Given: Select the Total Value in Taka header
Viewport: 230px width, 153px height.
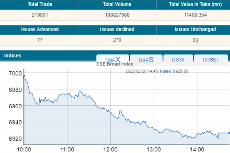Looking at the screenshot, I should (195, 4).
